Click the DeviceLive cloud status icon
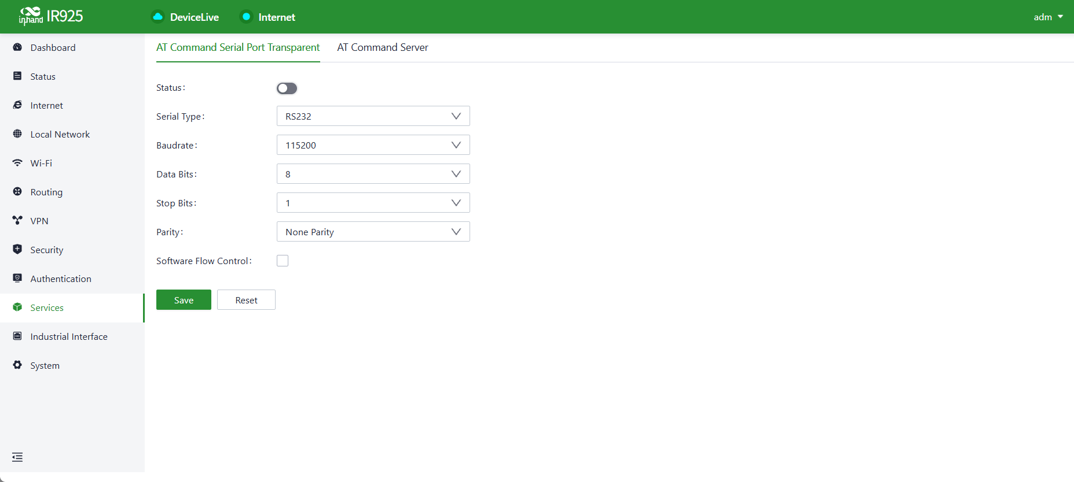This screenshot has width=1074, height=482. click(157, 17)
